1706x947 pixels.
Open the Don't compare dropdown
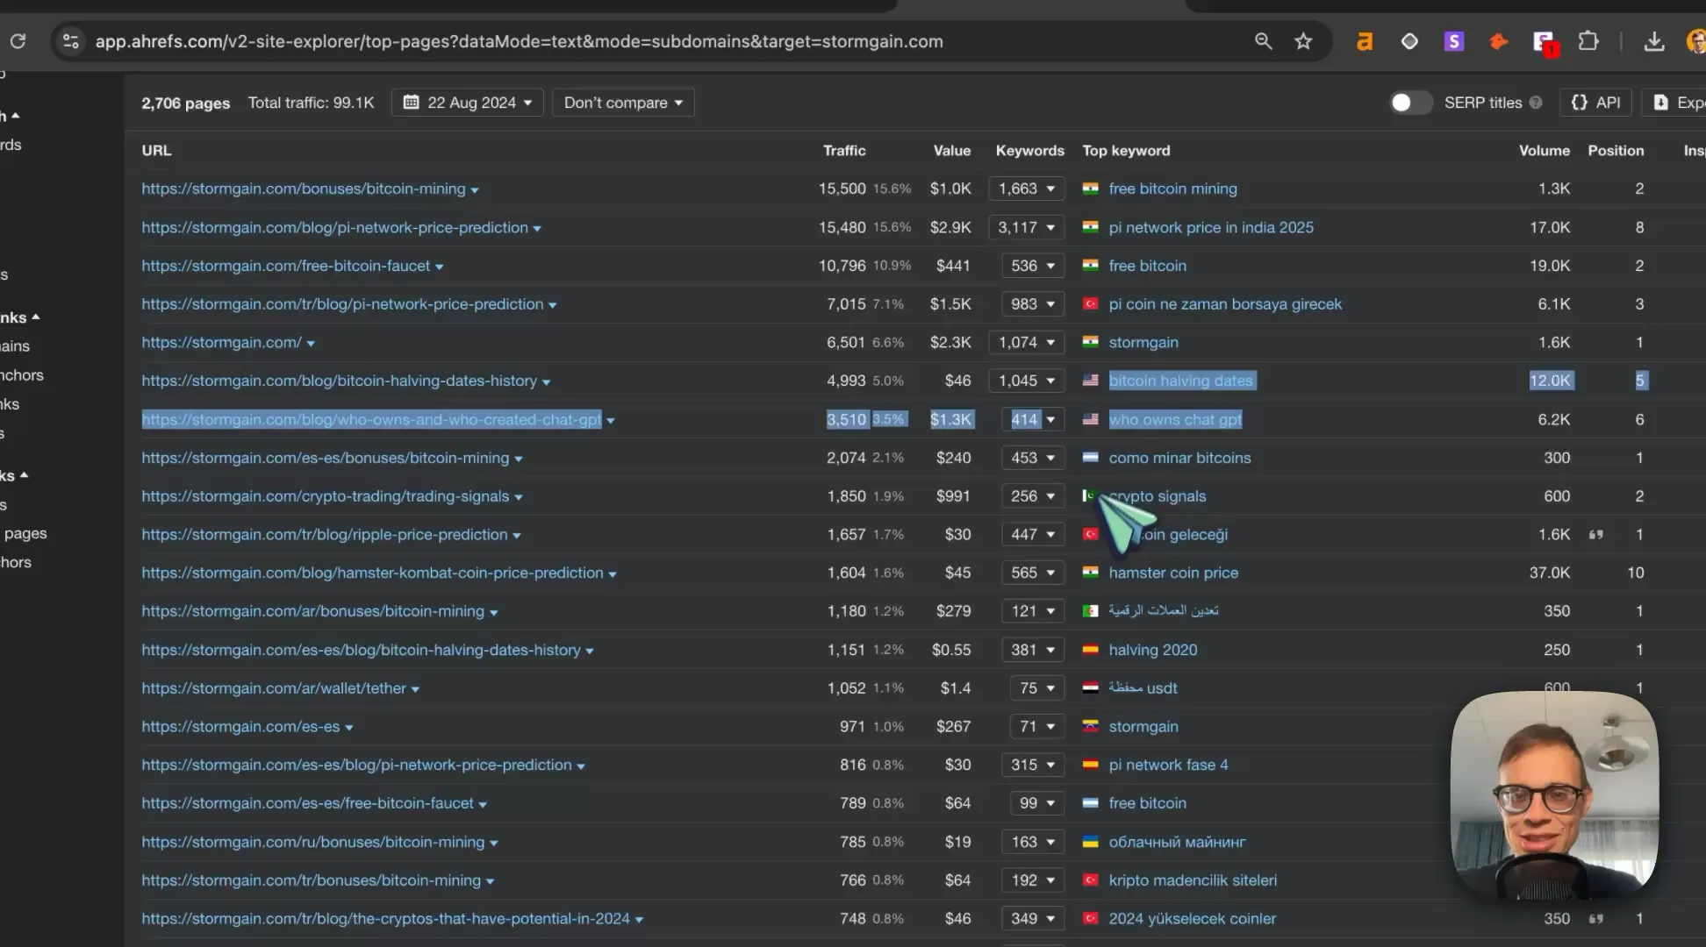point(623,103)
